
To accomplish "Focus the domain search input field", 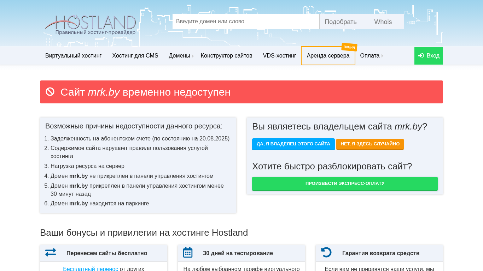I will coord(246,22).
